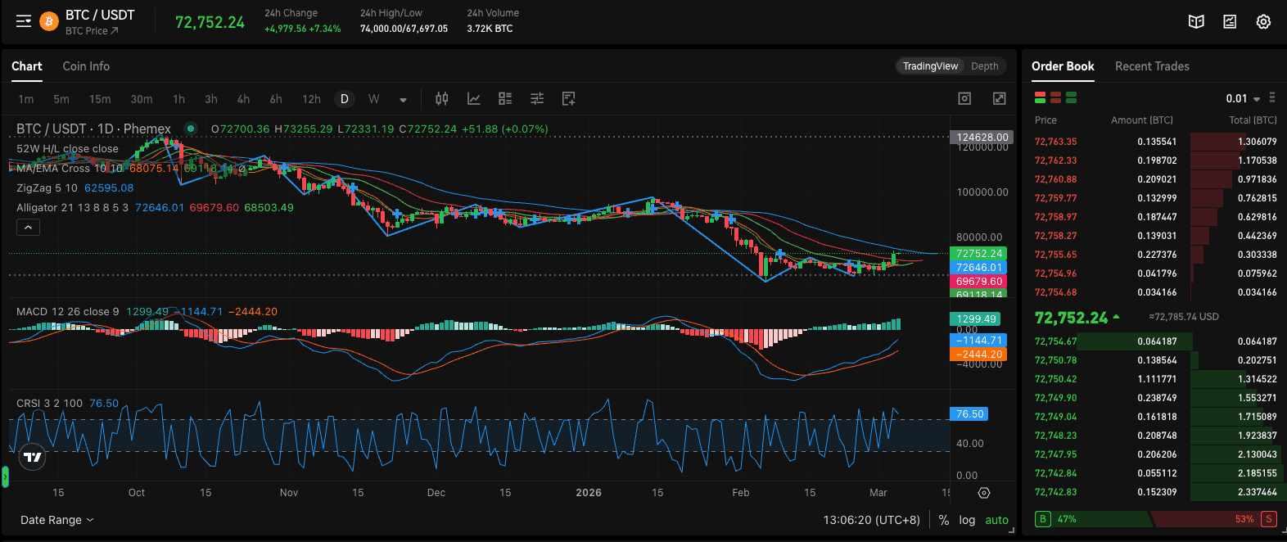This screenshot has height=542, width=1287.
Task: Toggle auto scale at chart bottom
Action: (996, 520)
